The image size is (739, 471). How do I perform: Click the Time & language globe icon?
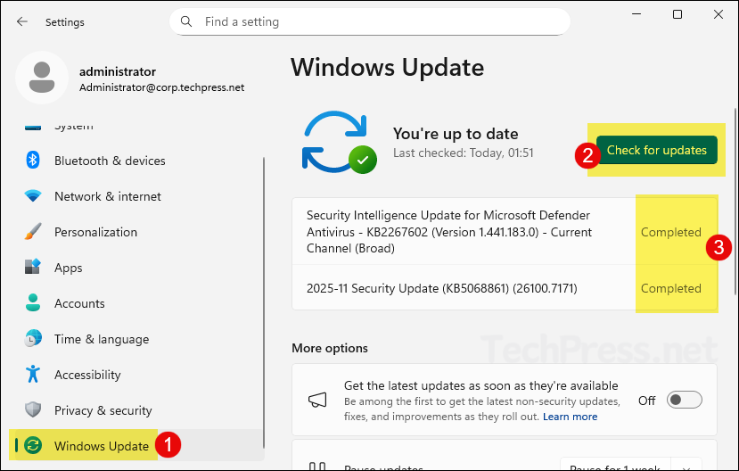click(32, 338)
